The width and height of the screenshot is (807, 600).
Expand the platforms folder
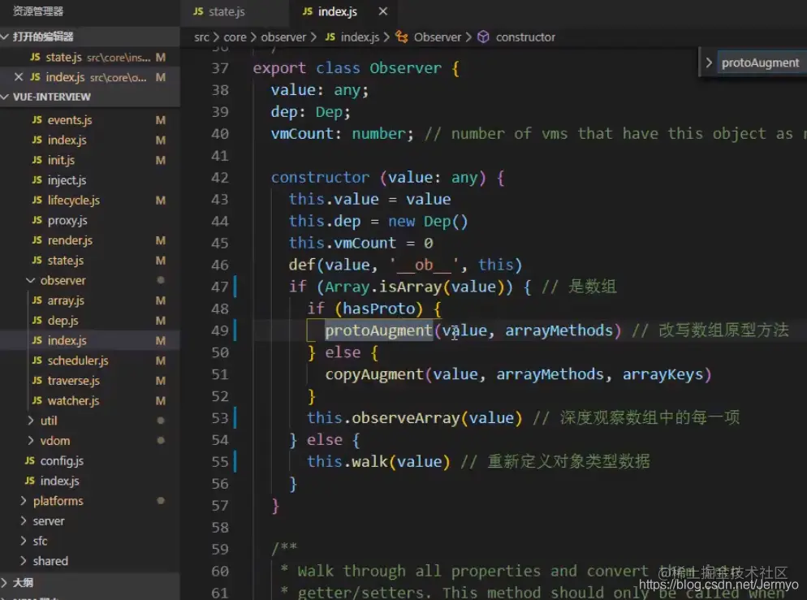click(x=24, y=501)
